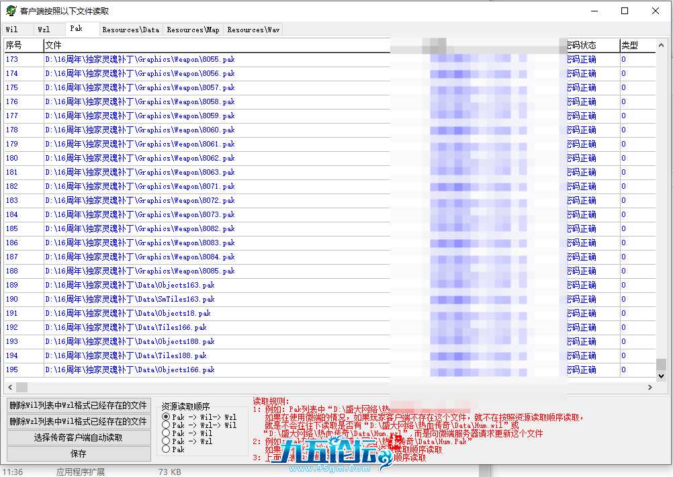673x477 pixels.
Task: Click 选择传奇客户端自动读取 button
Action: click(79, 437)
